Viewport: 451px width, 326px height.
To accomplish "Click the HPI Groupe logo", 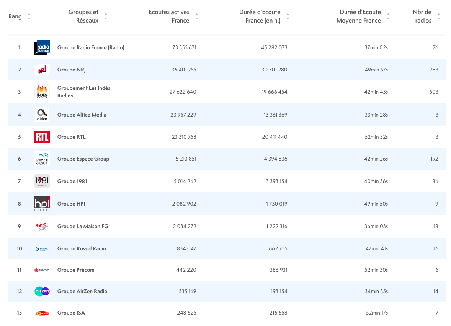I will 42,204.
